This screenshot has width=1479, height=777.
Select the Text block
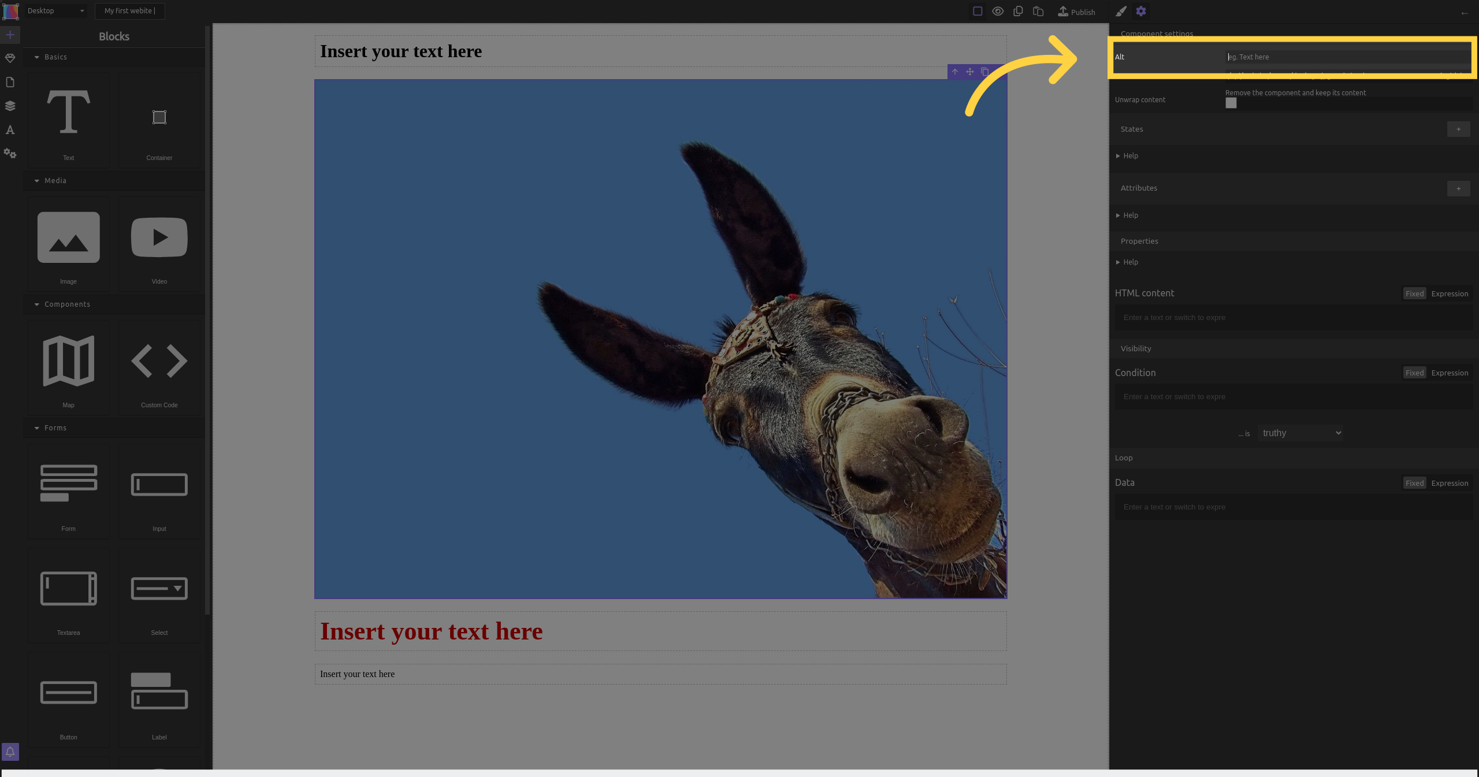68,121
